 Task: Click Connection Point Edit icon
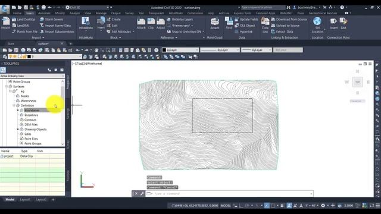click(x=343, y=23)
